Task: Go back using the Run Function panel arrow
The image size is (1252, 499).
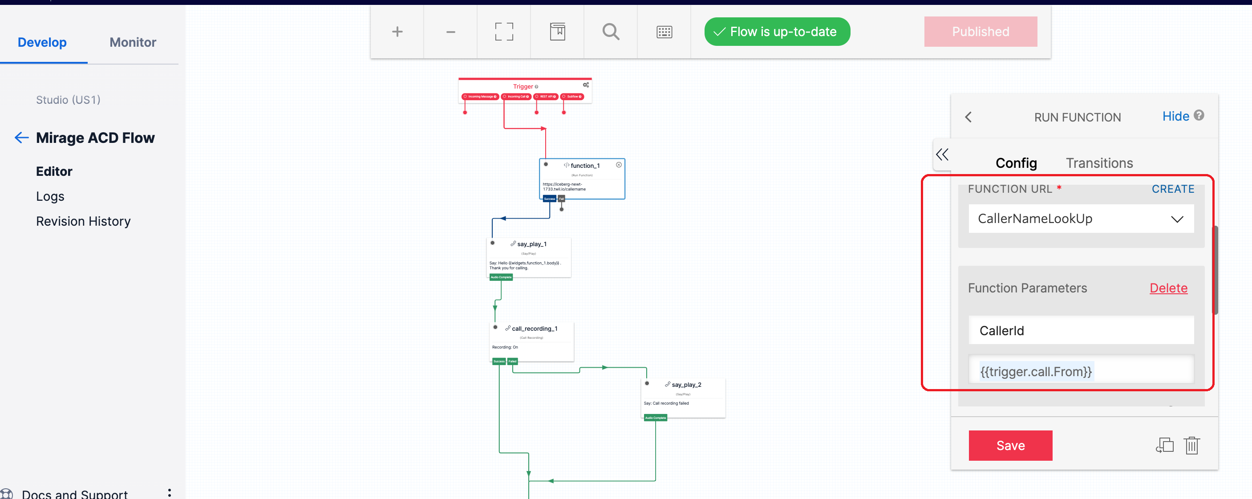Action: [968, 117]
